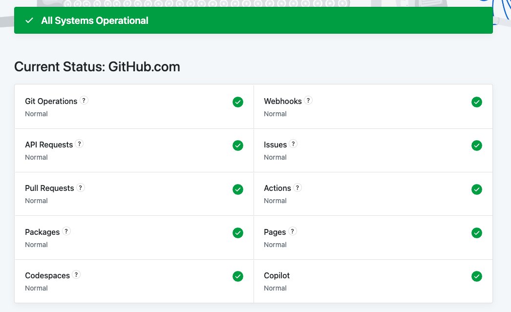Open the Actions help icon

pyautogui.click(x=297, y=187)
